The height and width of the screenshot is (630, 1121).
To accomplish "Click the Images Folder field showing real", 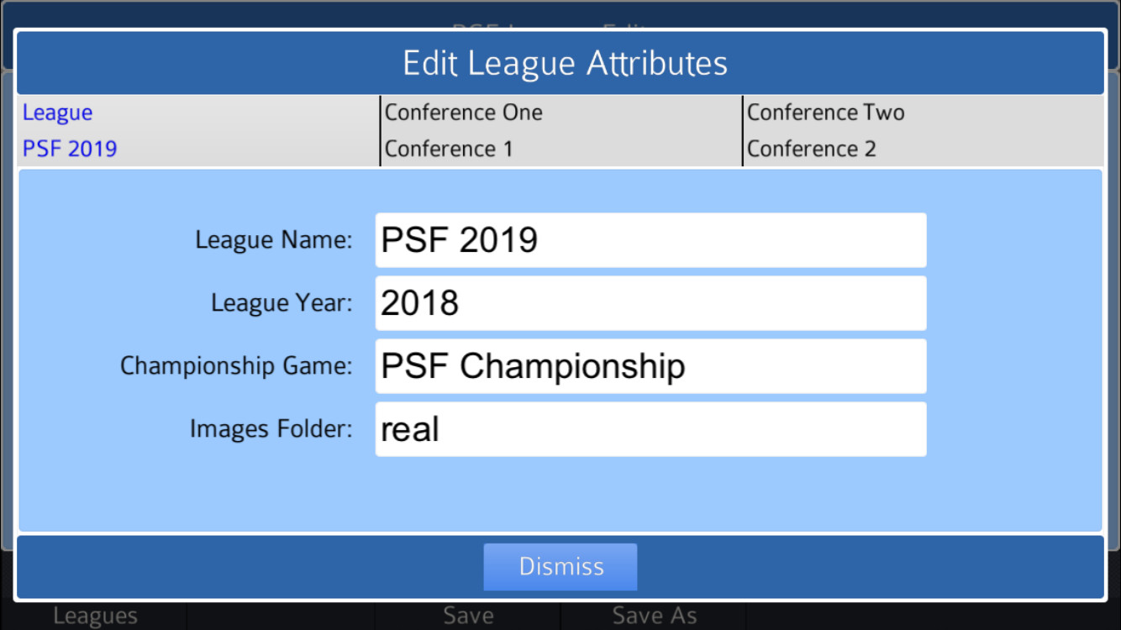I will point(650,428).
